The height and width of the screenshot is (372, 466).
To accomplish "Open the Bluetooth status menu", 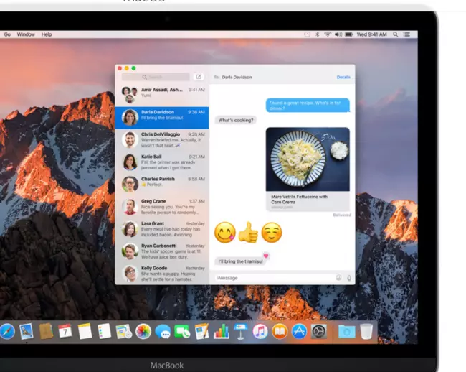I will point(317,34).
